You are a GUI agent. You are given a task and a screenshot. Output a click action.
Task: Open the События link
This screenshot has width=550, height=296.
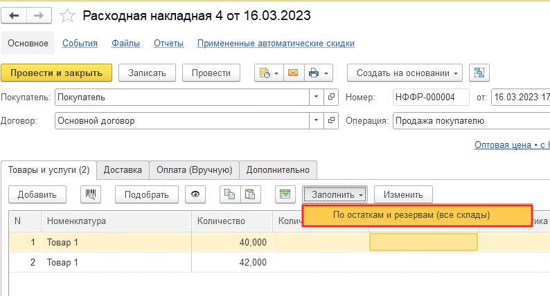tap(80, 44)
